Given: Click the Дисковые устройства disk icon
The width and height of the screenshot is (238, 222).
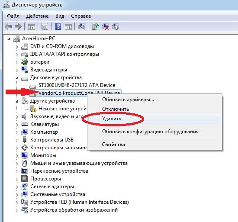Looking at the screenshot, I should pos(25,78).
